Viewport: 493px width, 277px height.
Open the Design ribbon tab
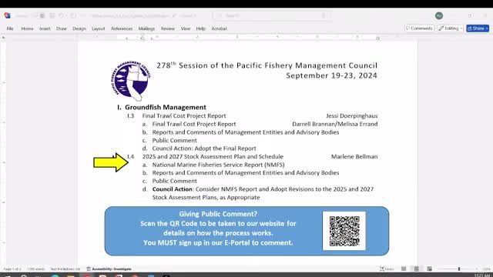(79, 28)
